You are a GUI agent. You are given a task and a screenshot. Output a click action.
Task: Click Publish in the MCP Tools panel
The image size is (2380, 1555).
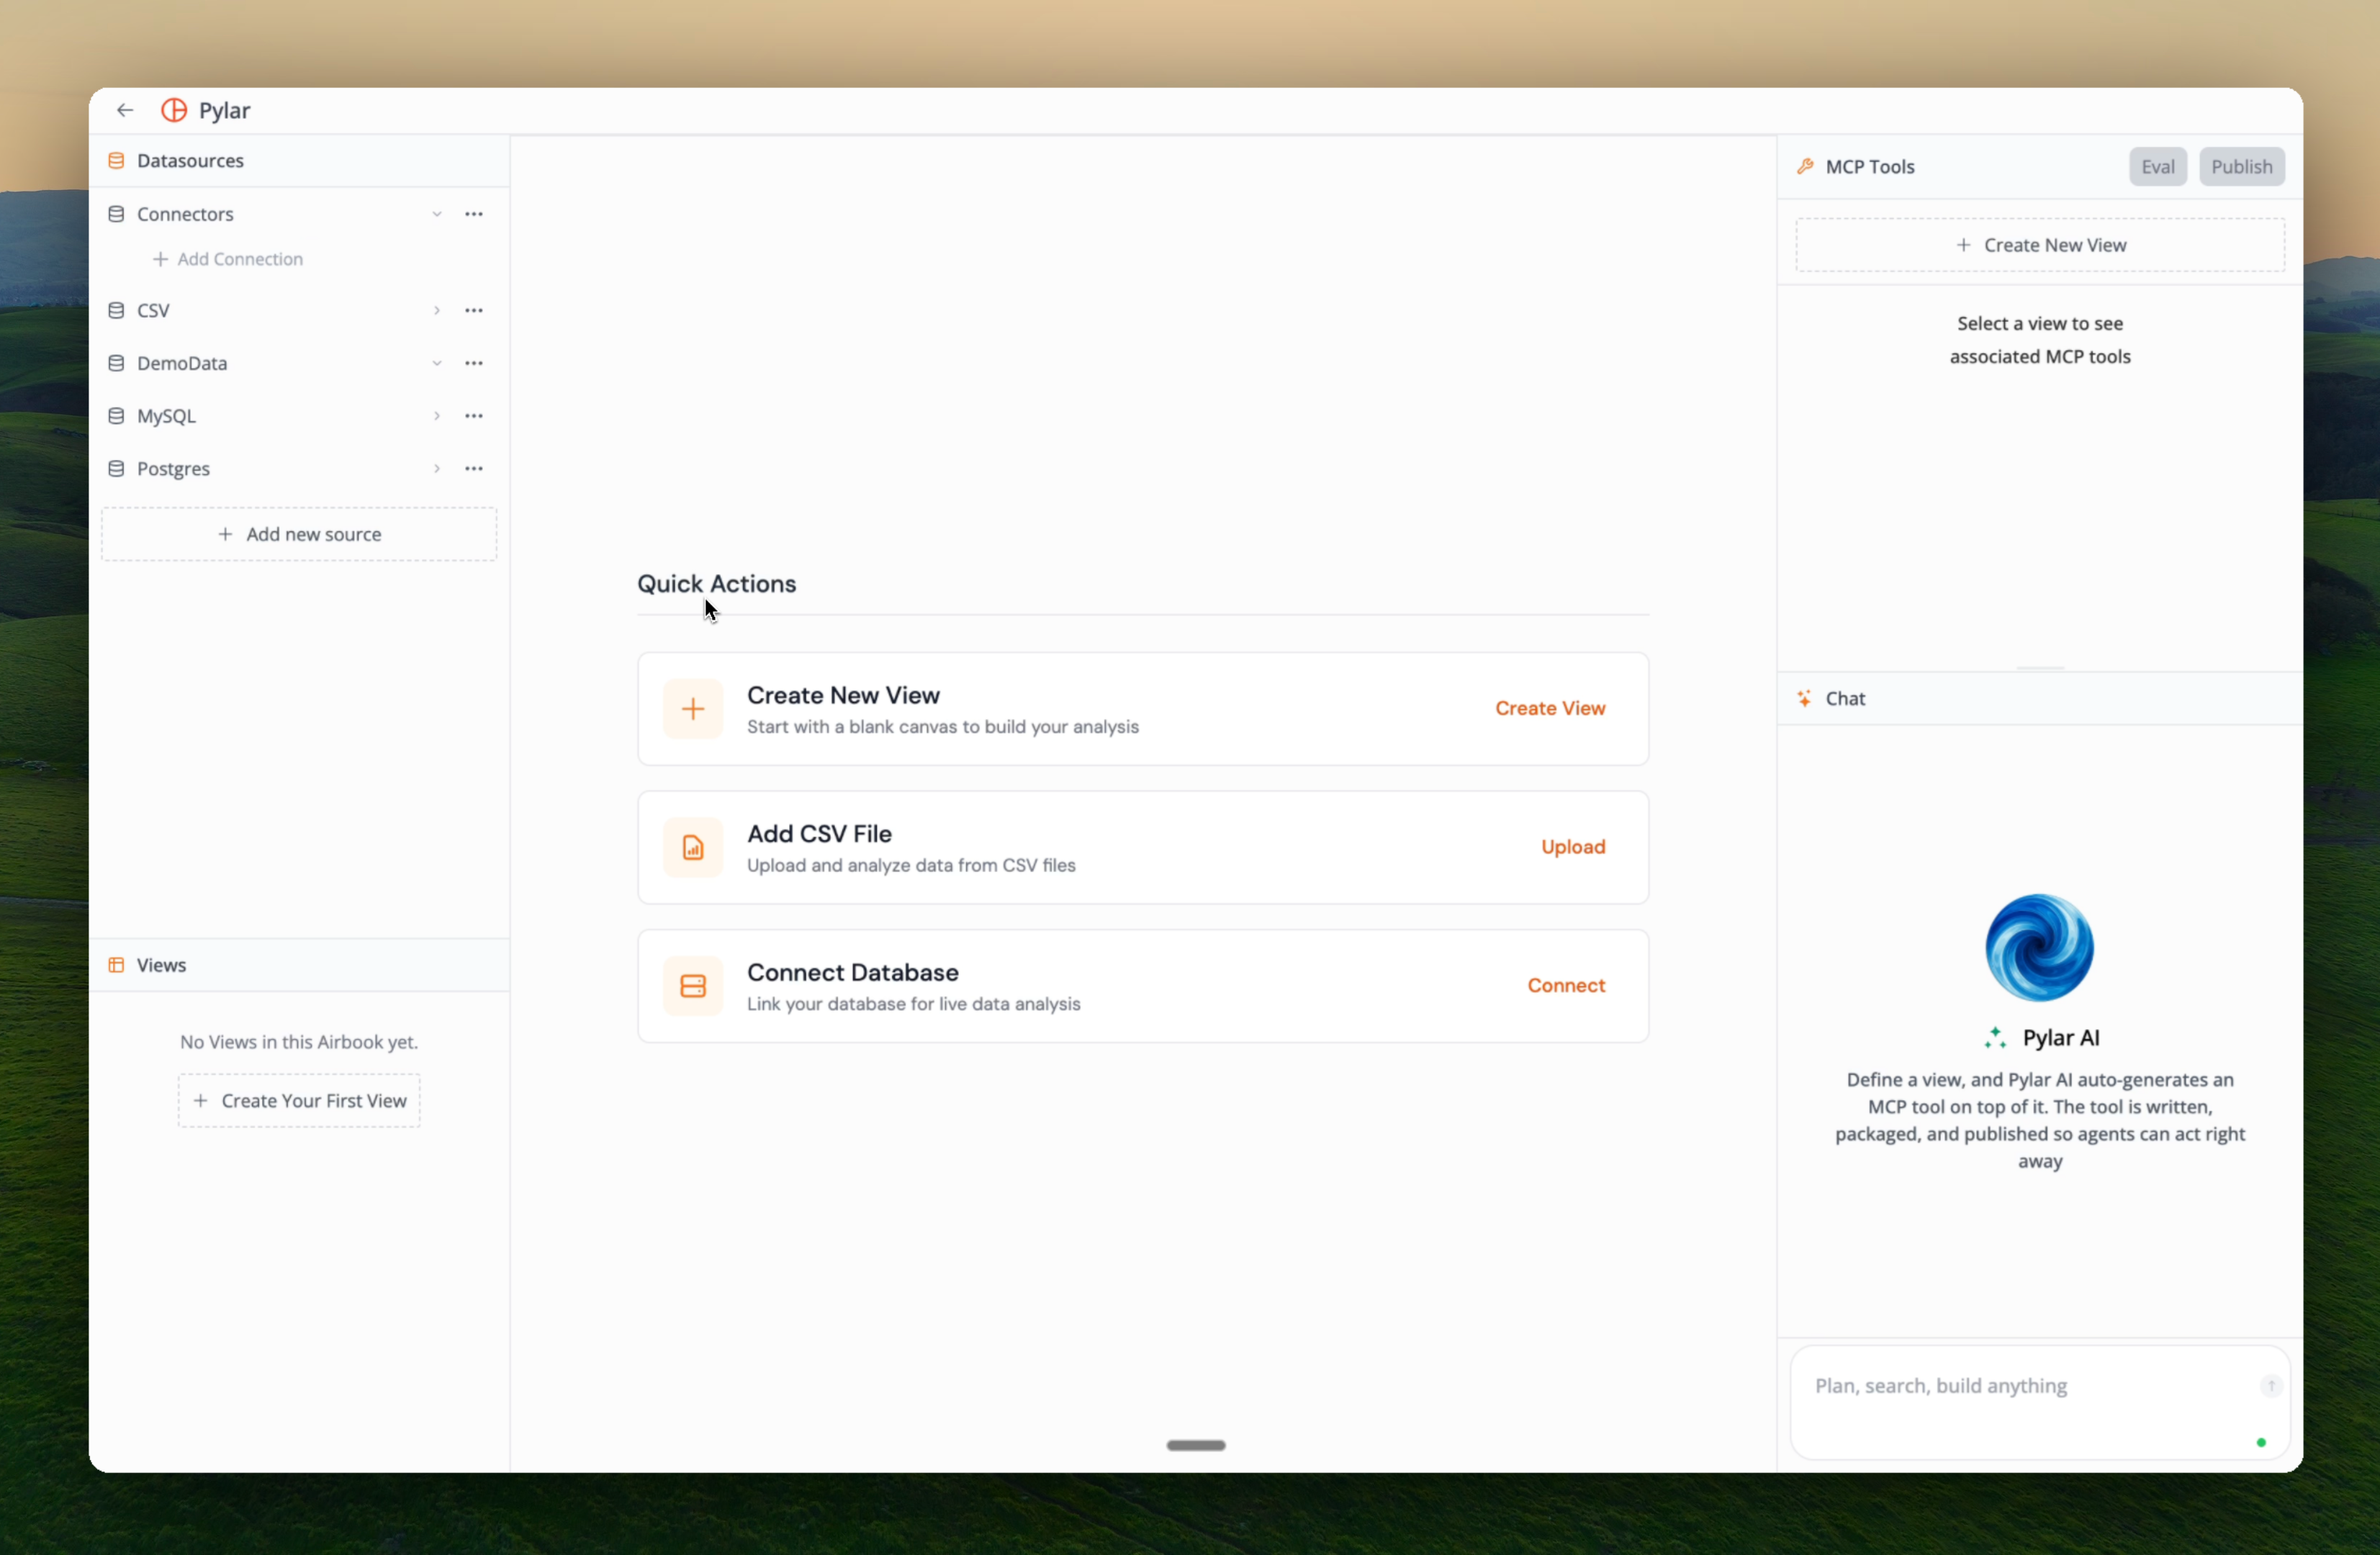[x=2241, y=166]
